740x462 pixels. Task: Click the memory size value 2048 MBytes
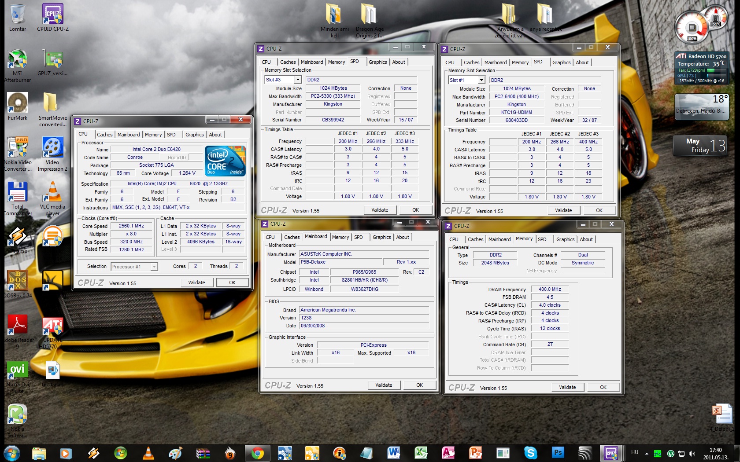click(x=495, y=263)
